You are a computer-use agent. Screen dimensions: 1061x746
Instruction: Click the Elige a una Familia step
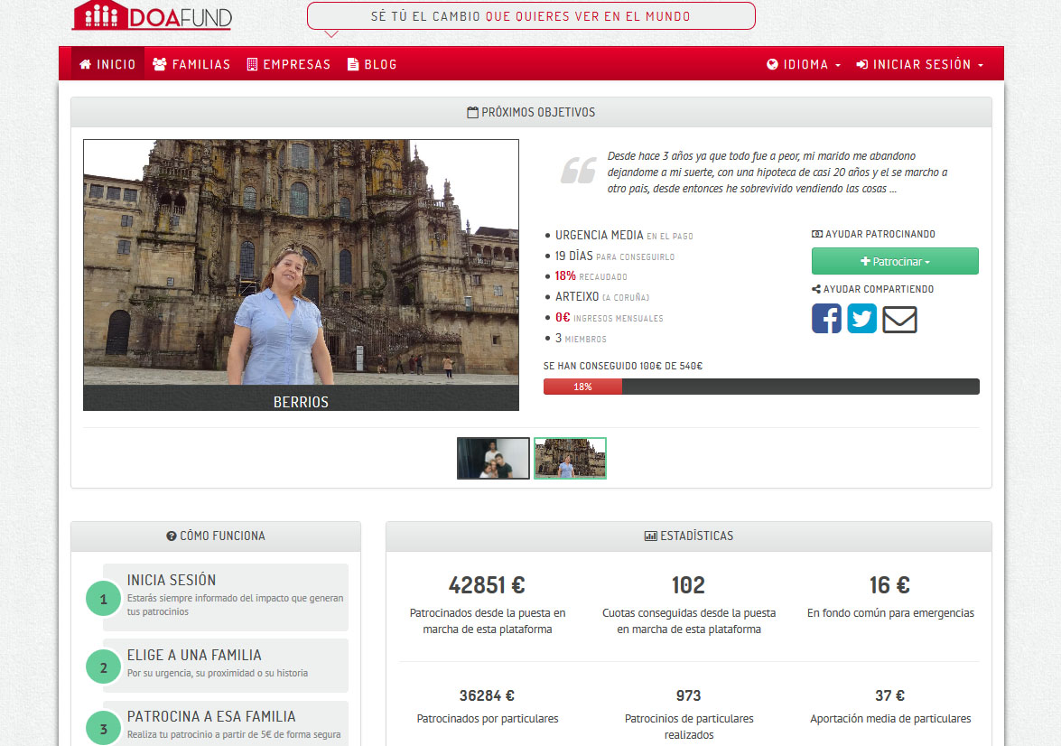coord(226,666)
